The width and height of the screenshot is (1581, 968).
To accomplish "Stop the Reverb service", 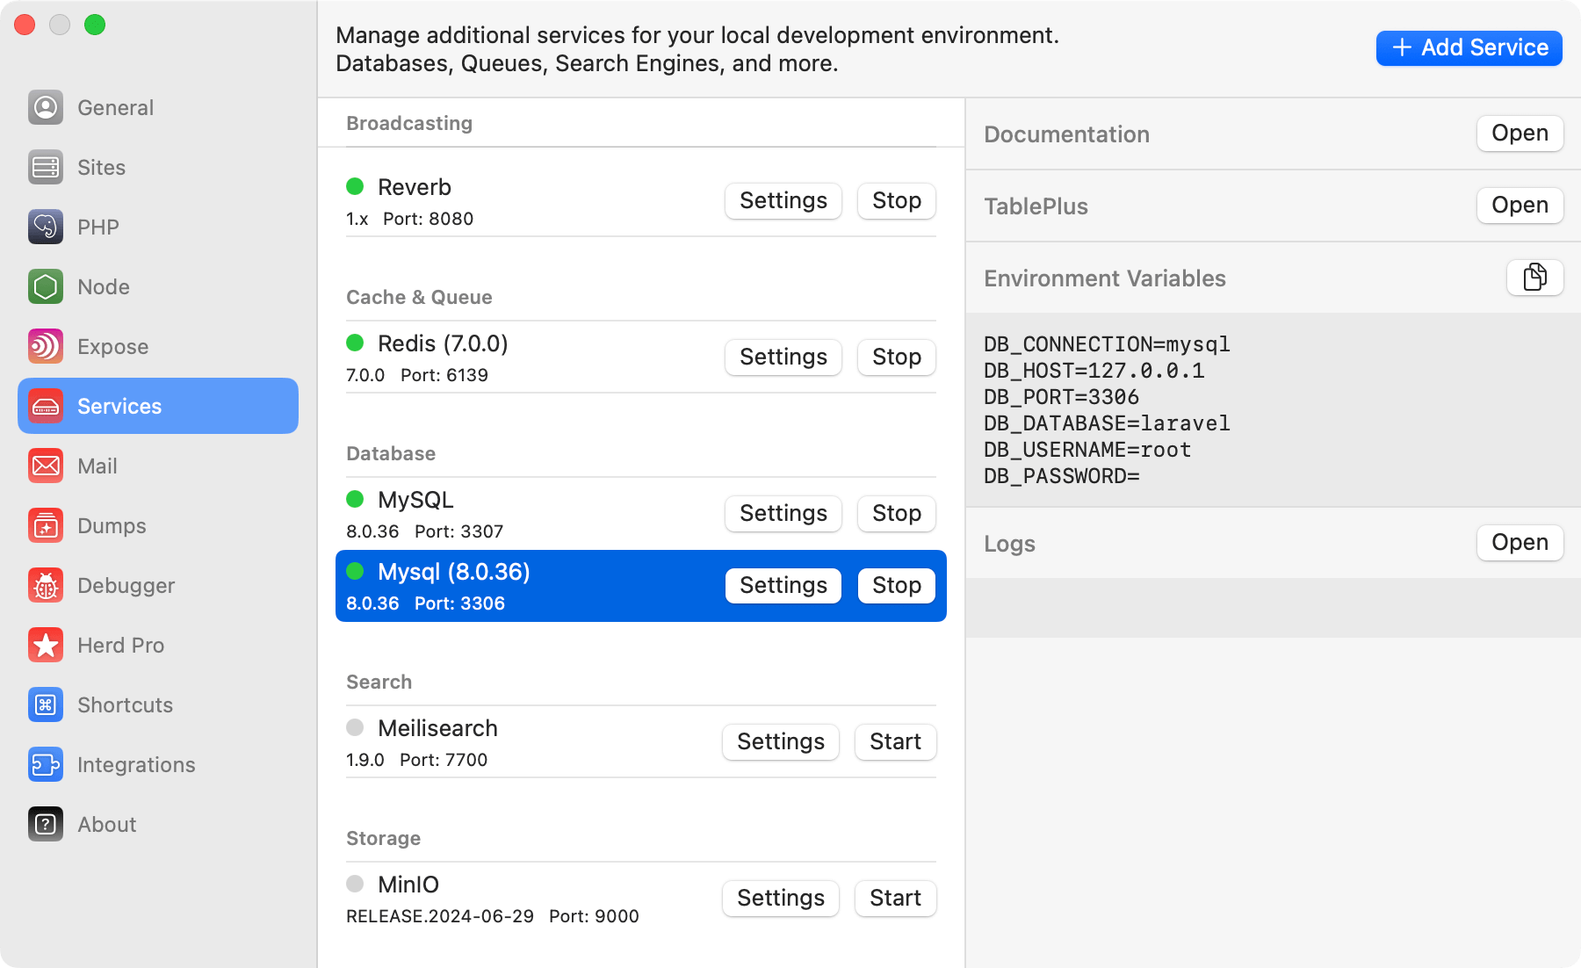I will [x=896, y=200].
